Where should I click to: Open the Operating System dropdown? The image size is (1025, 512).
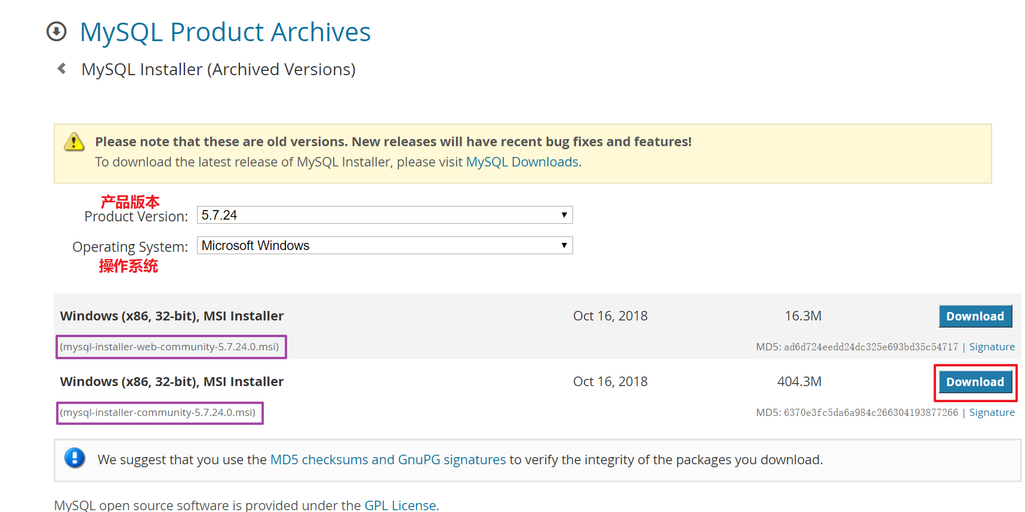pyautogui.click(x=384, y=245)
